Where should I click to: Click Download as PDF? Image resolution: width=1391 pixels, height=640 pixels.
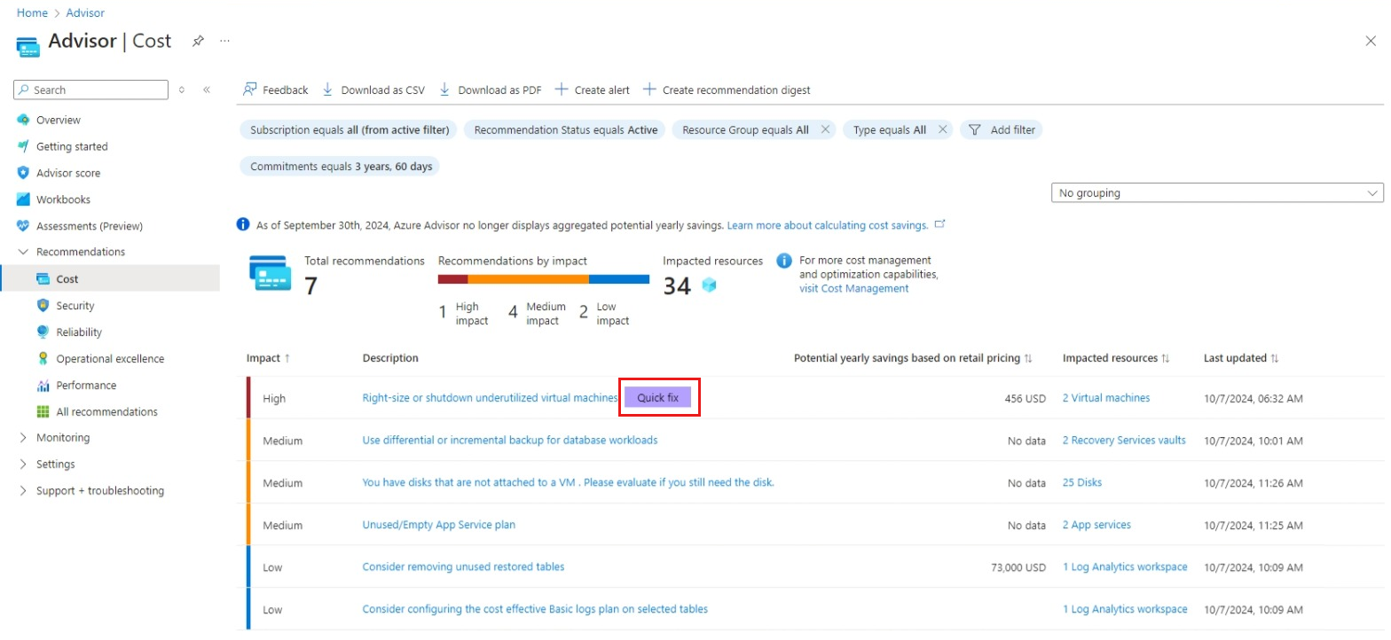491,90
